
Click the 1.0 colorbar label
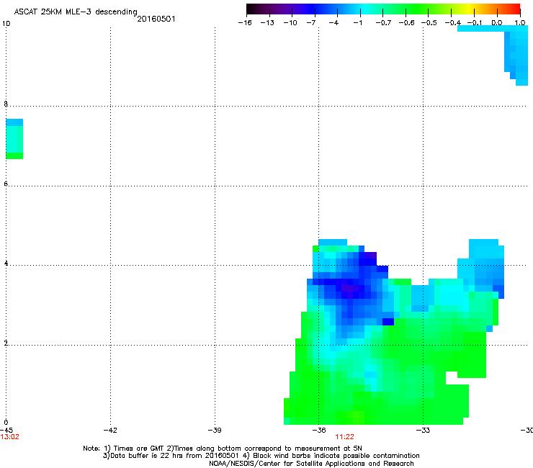(x=520, y=23)
